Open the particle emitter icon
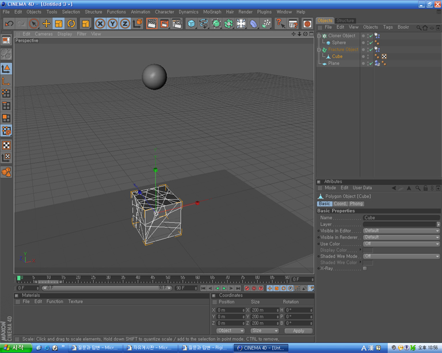The height and width of the screenshot is (353, 442). click(266, 24)
